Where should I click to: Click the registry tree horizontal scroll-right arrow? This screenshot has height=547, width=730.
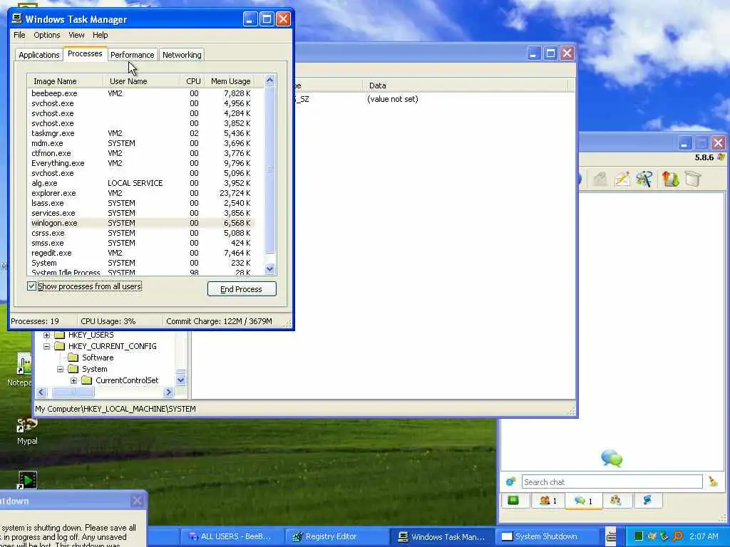169,392
